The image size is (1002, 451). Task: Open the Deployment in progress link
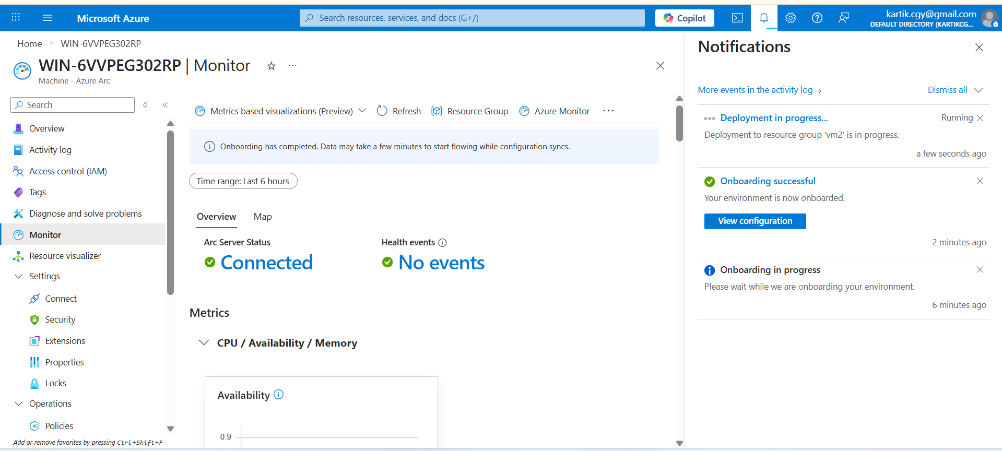(774, 118)
